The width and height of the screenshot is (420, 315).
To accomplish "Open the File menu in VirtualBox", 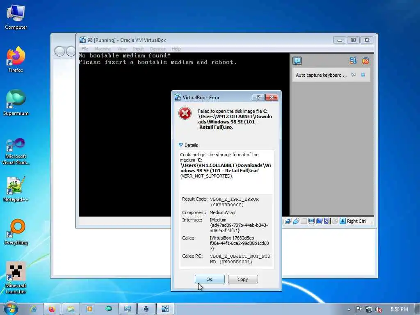I will click(x=85, y=49).
